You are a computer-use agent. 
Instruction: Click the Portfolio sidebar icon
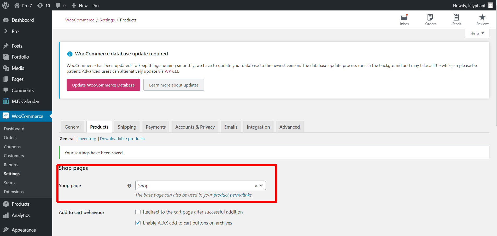(x=6, y=57)
